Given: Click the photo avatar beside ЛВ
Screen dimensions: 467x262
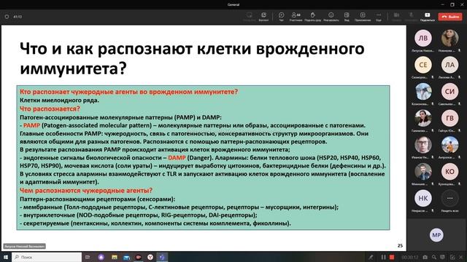Looking at the screenshot, I should click(x=449, y=38).
